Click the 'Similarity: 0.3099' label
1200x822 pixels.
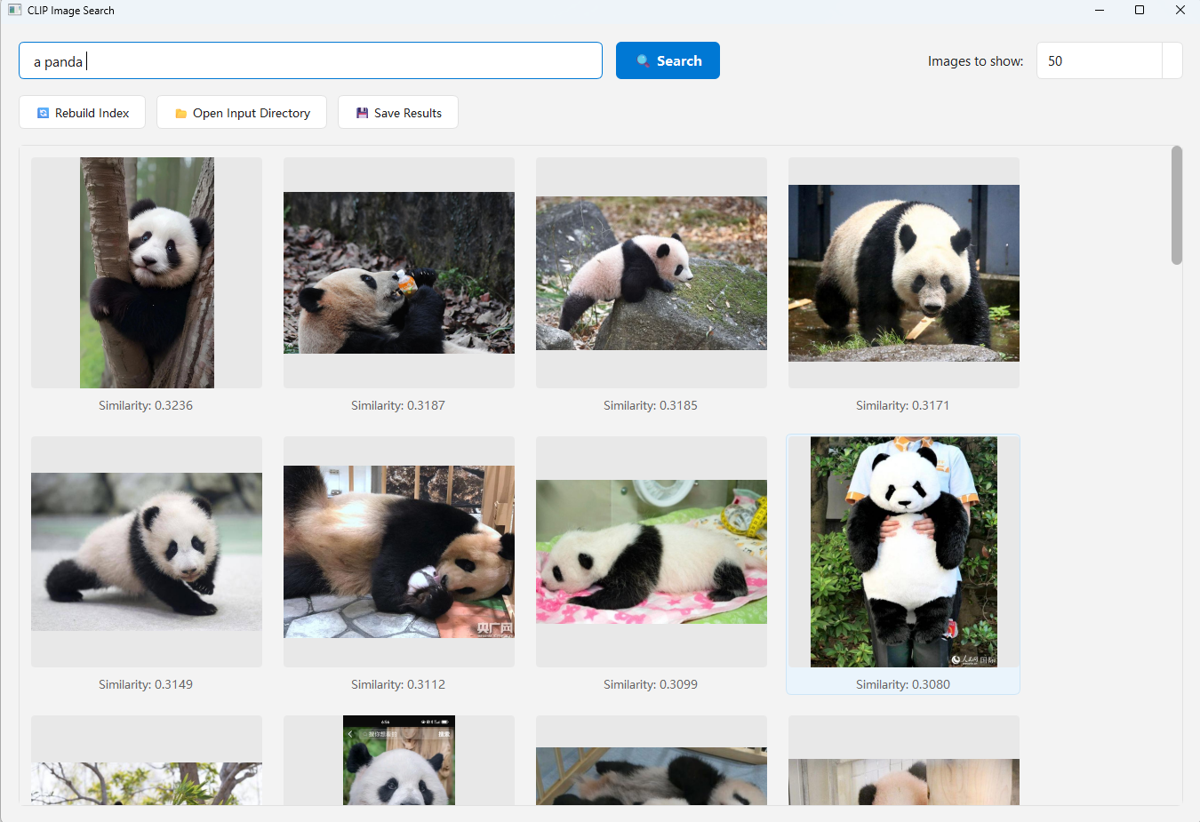point(651,684)
